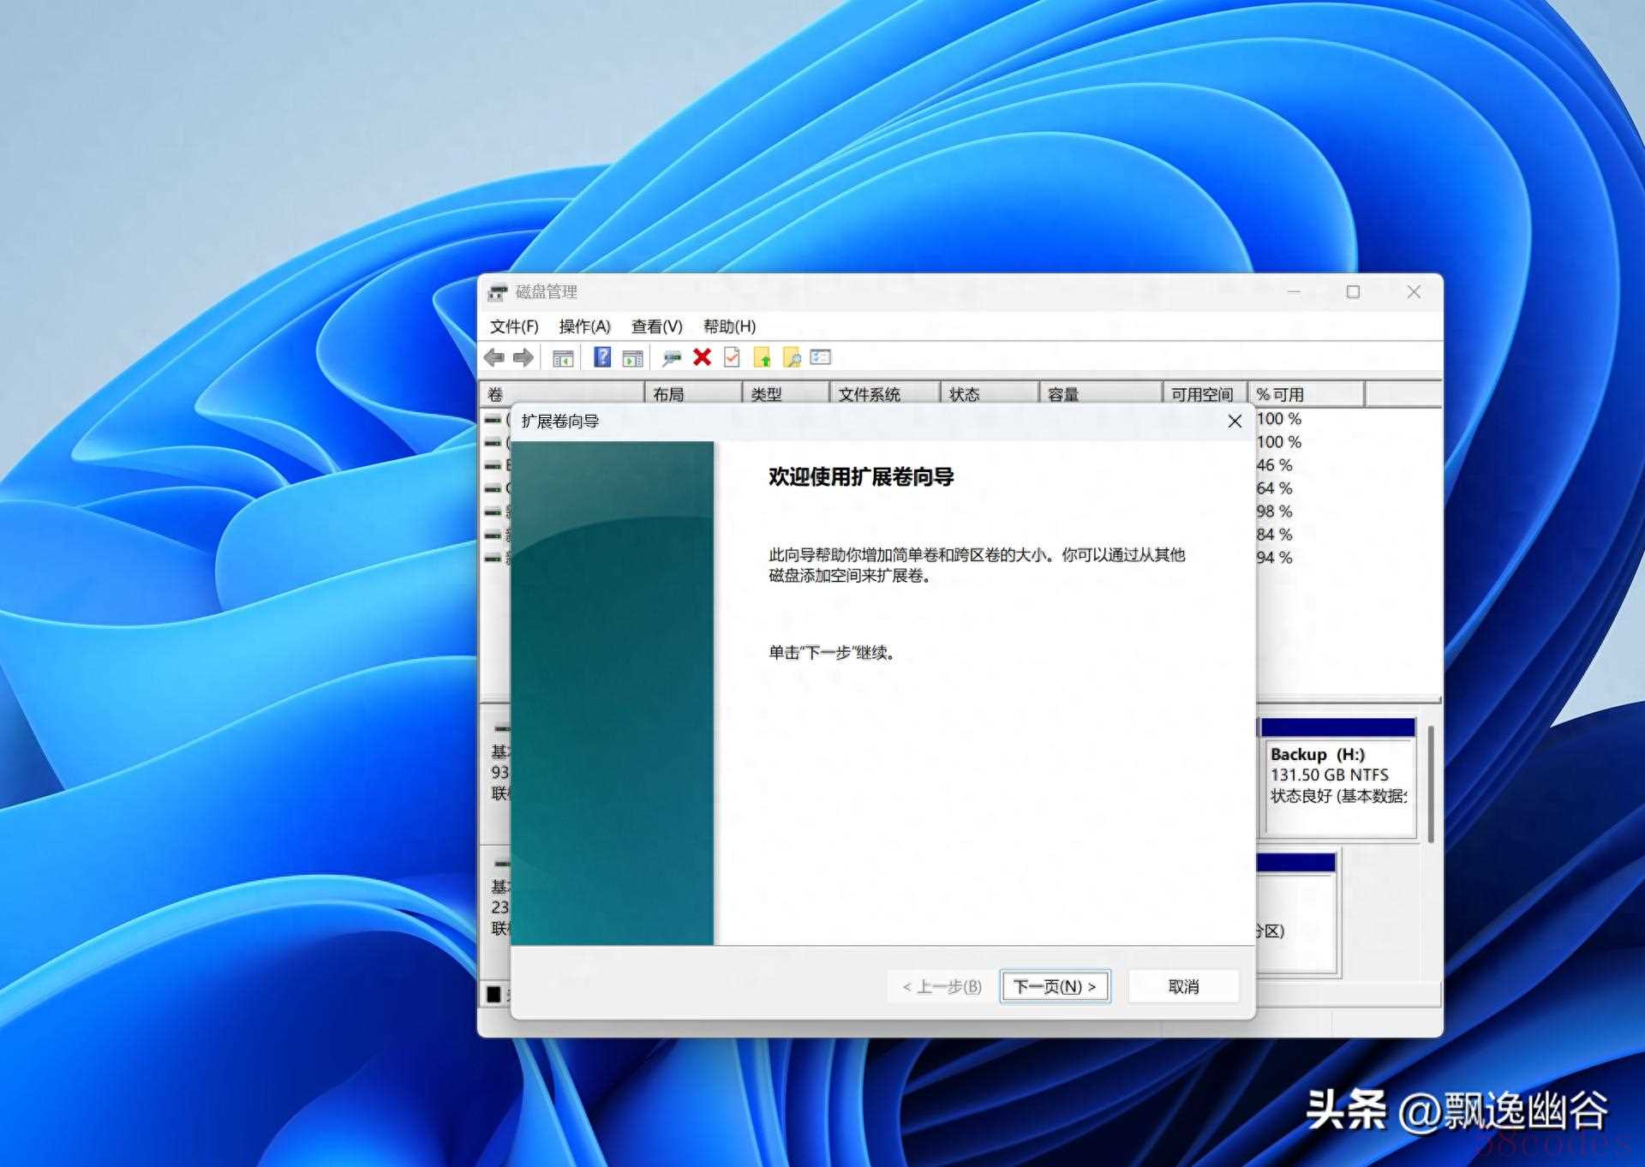Open the 帮助(H) menu

[729, 326]
